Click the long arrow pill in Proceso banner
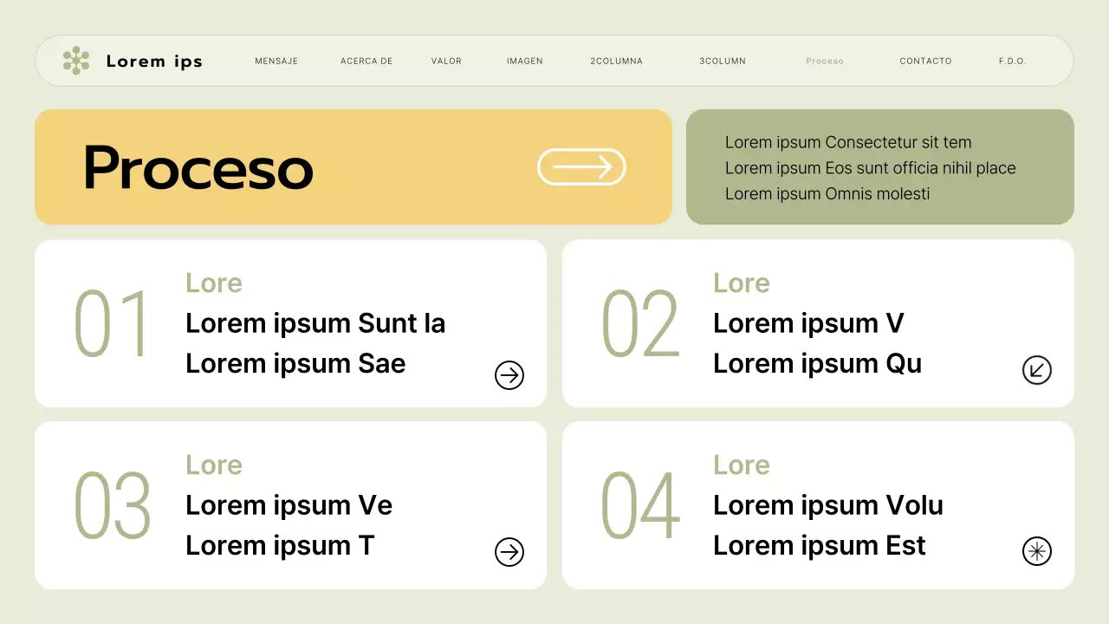This screenshot has height=624, width=1109. (x=581, y=166)
